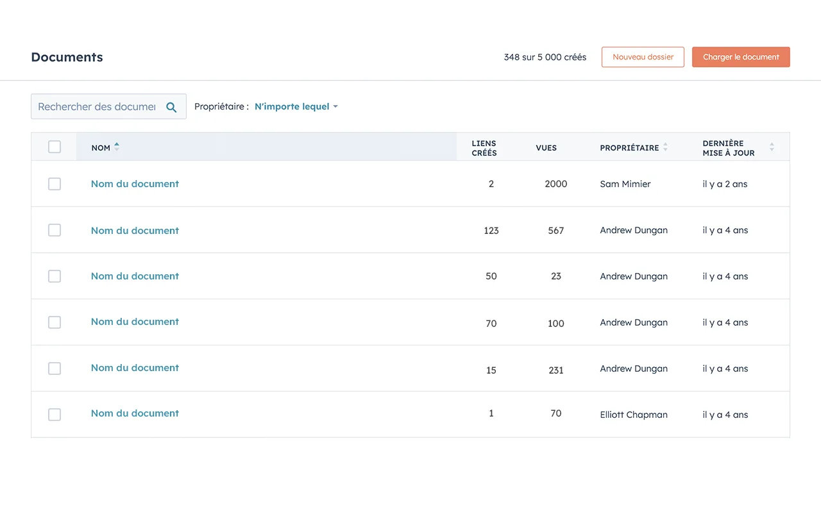Open the Propriétaire "N'importe lequel" dropdown
Viewport: 821px width, 521px height.
click(x=296, y=107)
